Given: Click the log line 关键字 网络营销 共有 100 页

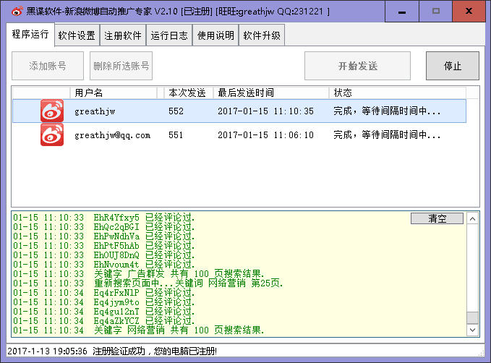Looking at the screenshot, I should coord(139,330).
